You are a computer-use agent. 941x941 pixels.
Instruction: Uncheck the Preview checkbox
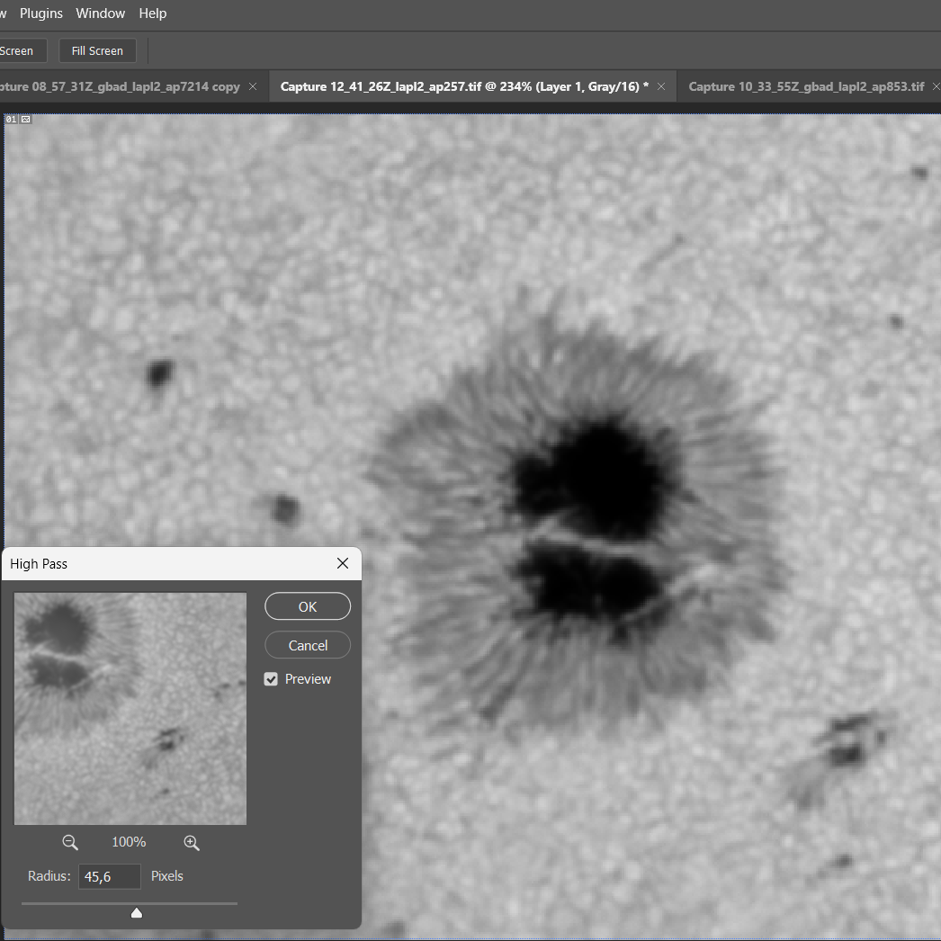coord(271,679)
